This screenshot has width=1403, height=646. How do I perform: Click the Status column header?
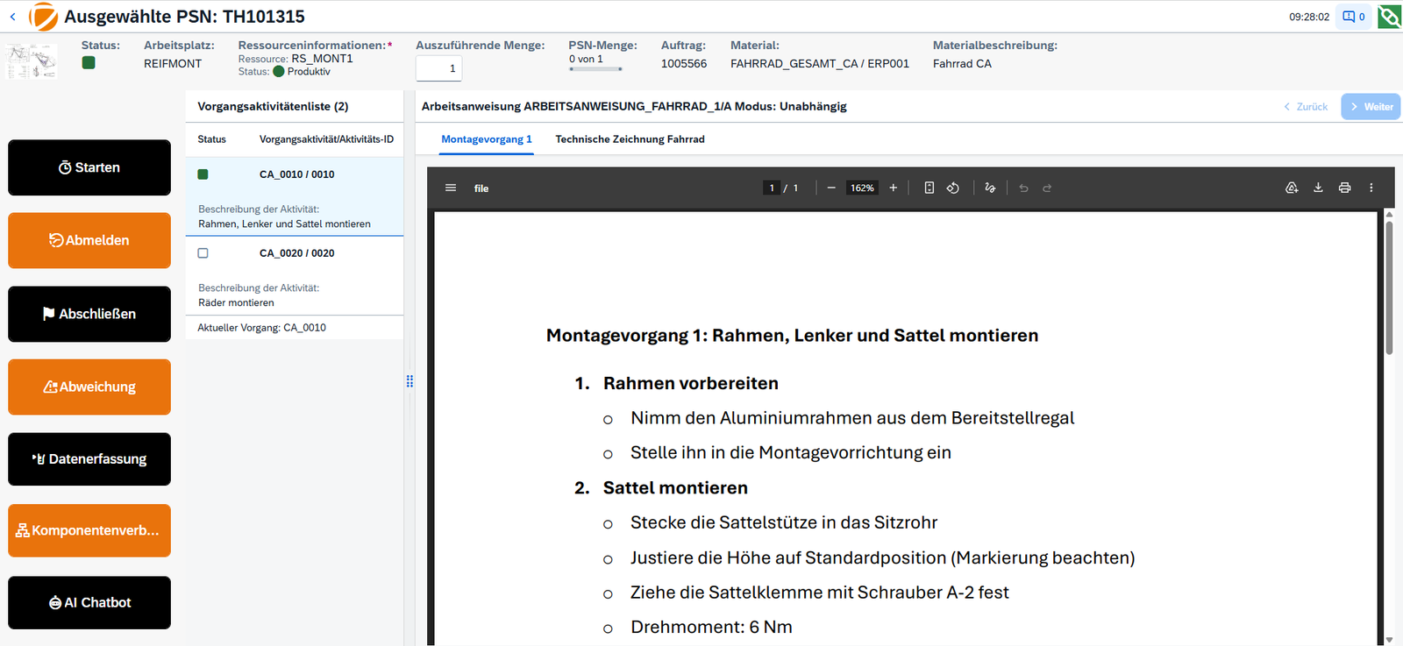tap(211, 139)
